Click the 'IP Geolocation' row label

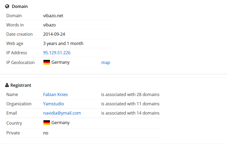click(x=20, y=62)
